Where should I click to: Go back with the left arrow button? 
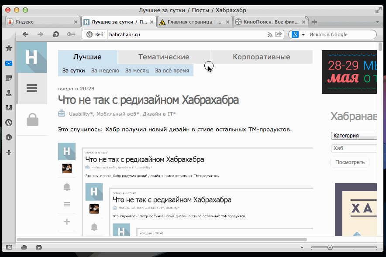pos(25,34)
